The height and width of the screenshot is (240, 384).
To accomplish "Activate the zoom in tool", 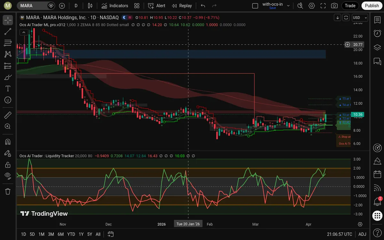I will (x=8, y=126).
